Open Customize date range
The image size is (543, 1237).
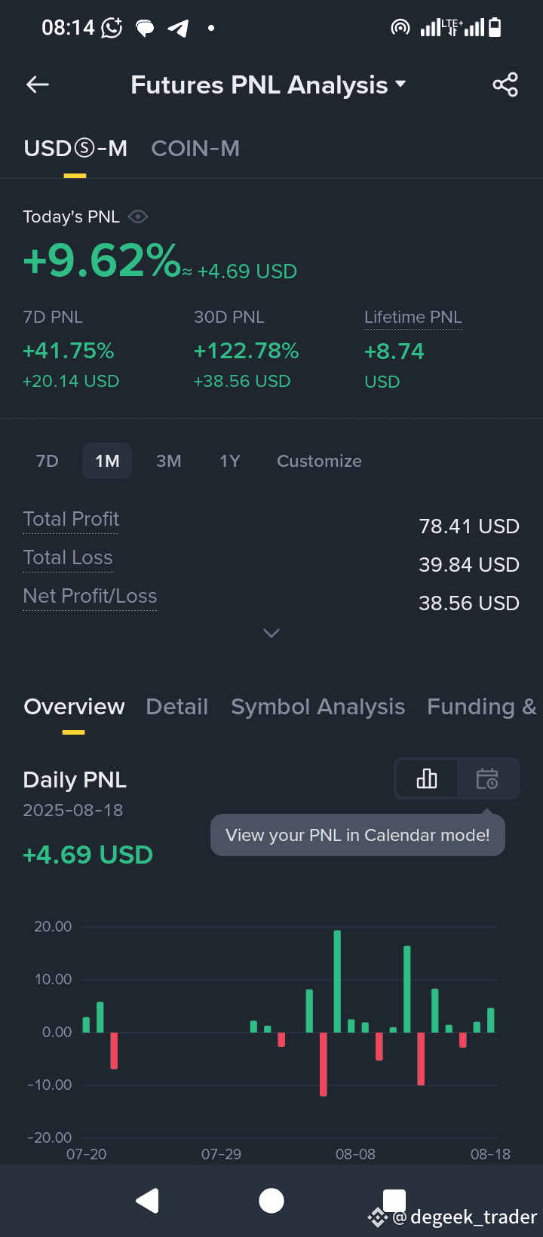(x=319, y=461)
